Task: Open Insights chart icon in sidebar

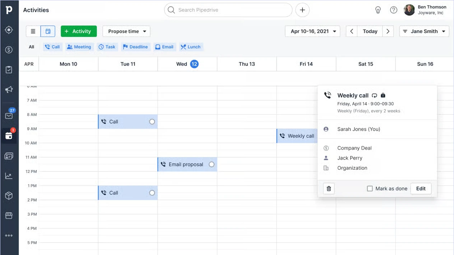Action: point(9,176)
